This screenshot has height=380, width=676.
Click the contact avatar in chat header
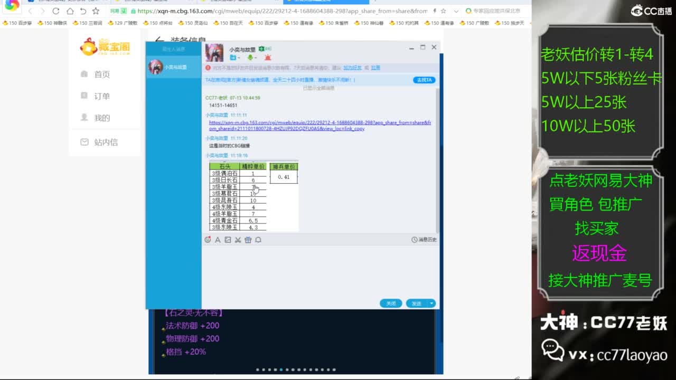(214, 53)
